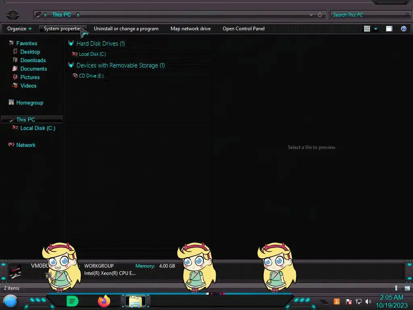Select Homegroup in the navigation pane
The height and width of the screenshot is (310, 413).
[x=29, y=103]
